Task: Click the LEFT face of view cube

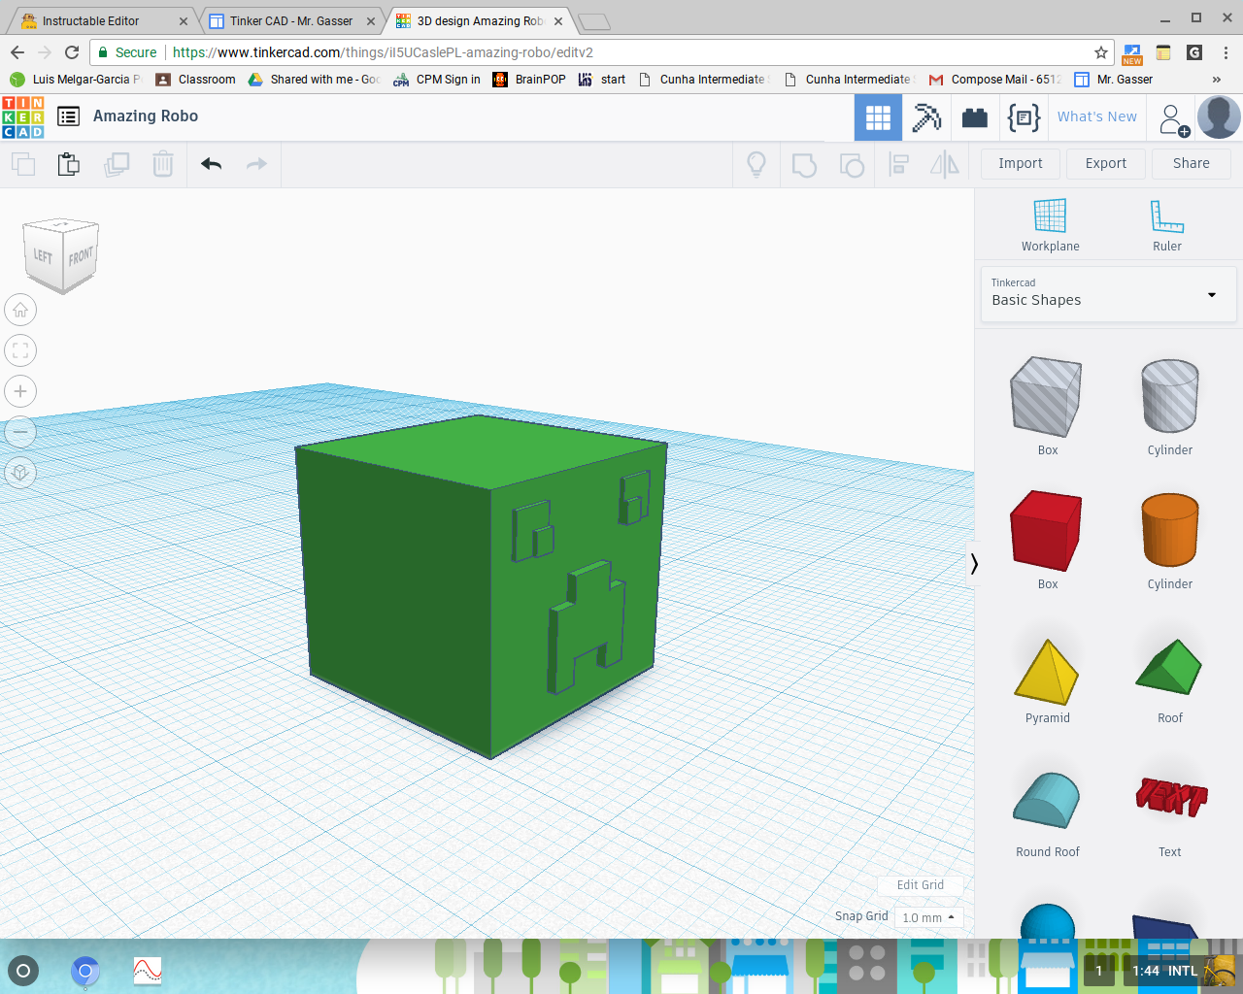Action: (x=43, y=256)
